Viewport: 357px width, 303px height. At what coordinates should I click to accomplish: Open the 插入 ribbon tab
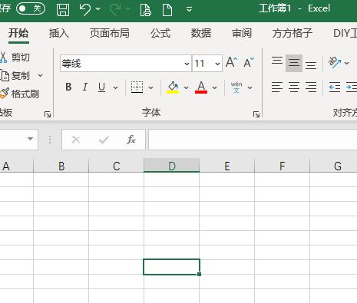pos(59,34)
